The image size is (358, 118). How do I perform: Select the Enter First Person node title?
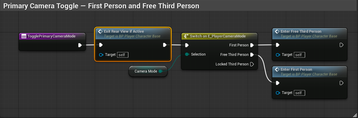click(296, 69)
